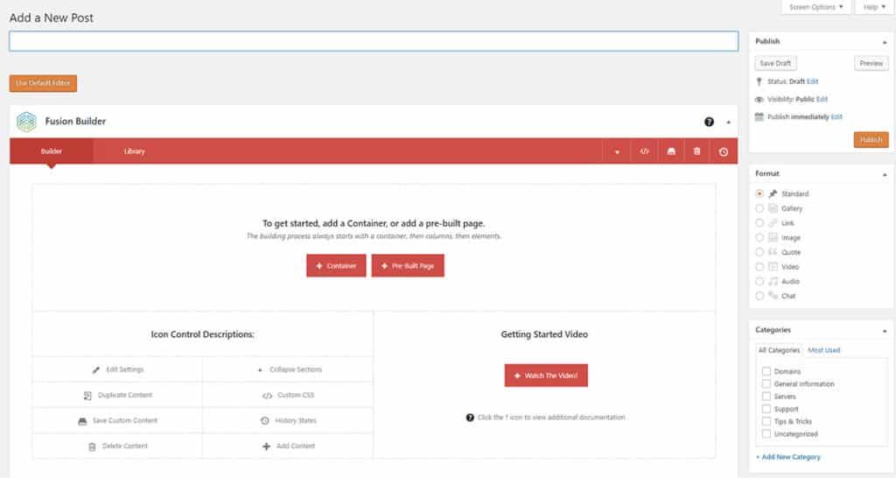Check the Domains category
The image size is (896, 478).
coord(766,372)
